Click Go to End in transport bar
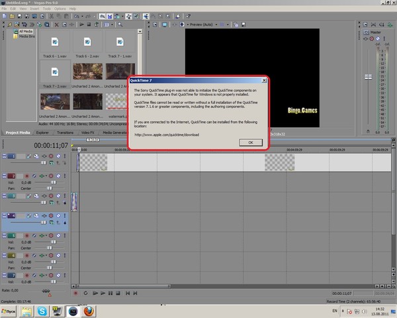Screen dimensions: 397x318 click(135, 293)
